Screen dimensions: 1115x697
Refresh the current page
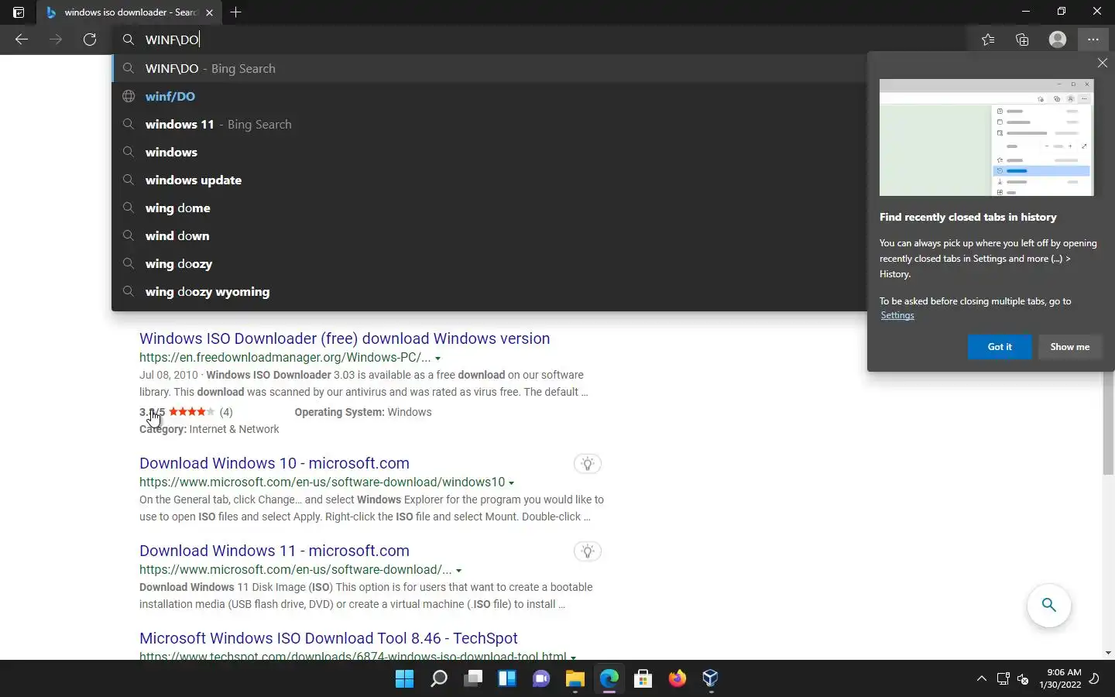click(90, 39)
